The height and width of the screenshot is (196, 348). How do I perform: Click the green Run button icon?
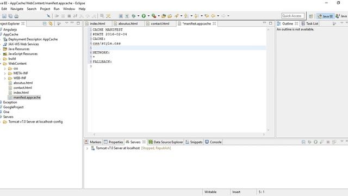point(144,16)
